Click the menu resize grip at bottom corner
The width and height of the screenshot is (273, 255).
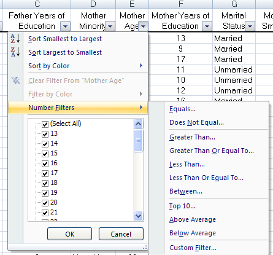click(145, 248)
